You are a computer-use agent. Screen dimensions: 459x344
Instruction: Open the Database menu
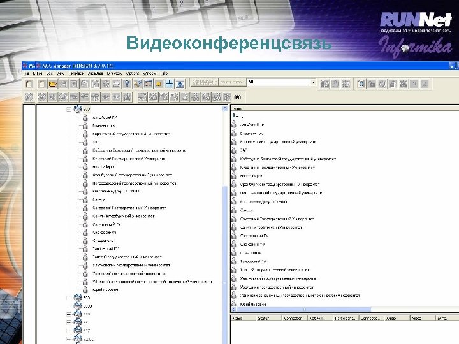click(x=96, y=73)
